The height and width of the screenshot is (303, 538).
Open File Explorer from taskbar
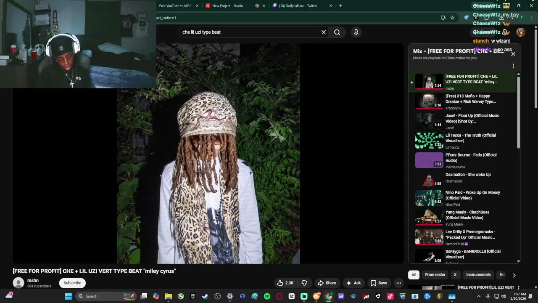pos(168,296)
